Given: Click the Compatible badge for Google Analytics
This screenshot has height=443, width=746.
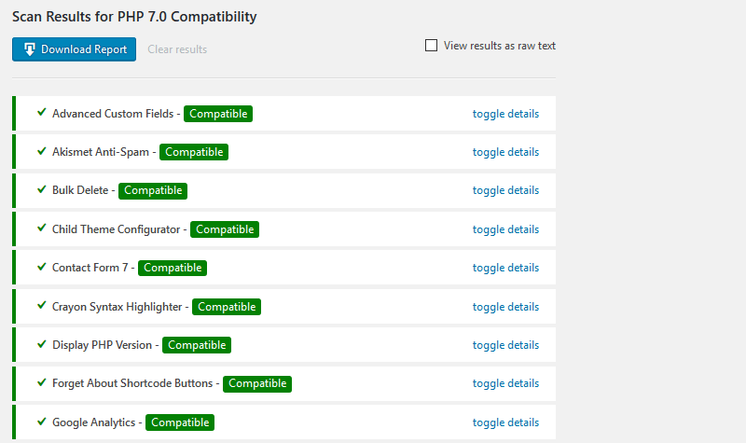Looking at the screenshot, I should [x=180, y=422].
